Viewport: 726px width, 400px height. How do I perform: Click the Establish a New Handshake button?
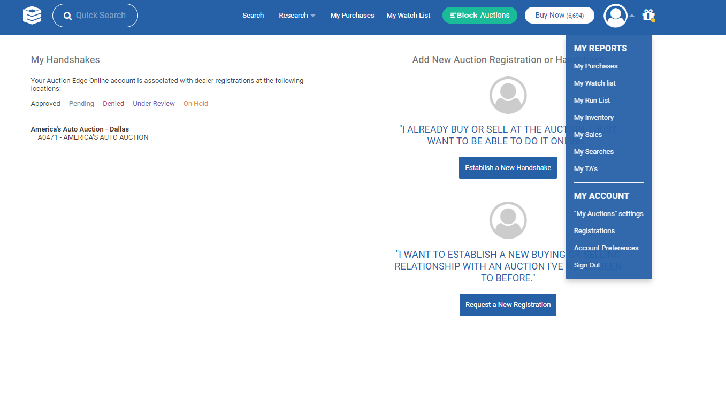pyautogui.click(x=508, y=167)
